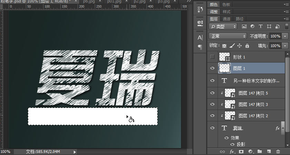Click the 填充 fill value field
290x155 pixels.
(276, 45)
